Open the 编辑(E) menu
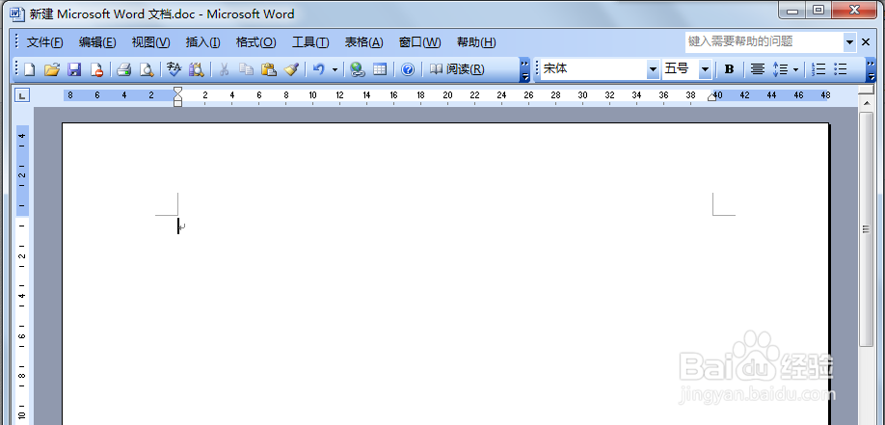Viewport: 885px width, 425px height. coord(97,42)
